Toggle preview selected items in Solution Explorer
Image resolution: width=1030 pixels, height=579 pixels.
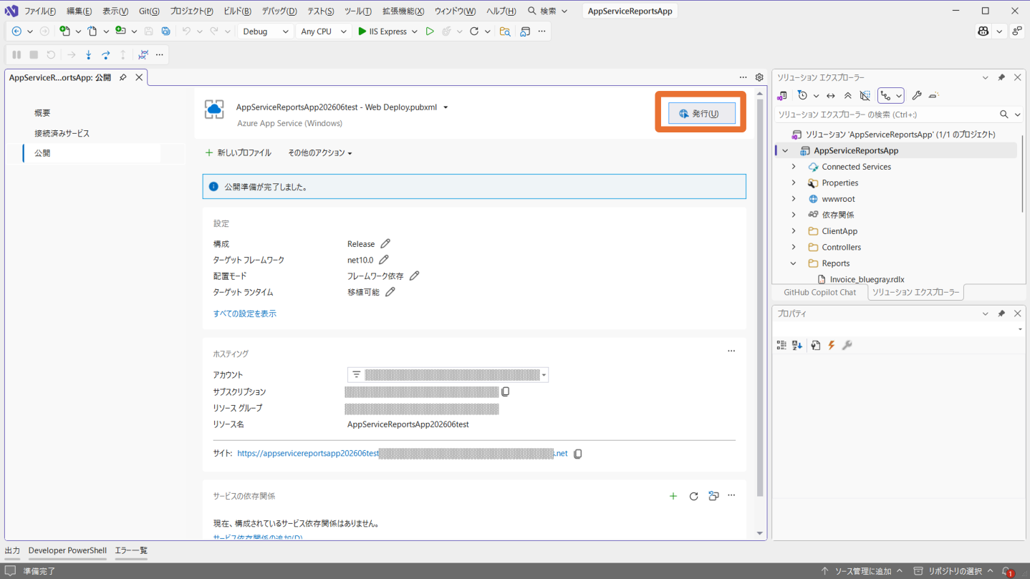[x=934, y=95]
